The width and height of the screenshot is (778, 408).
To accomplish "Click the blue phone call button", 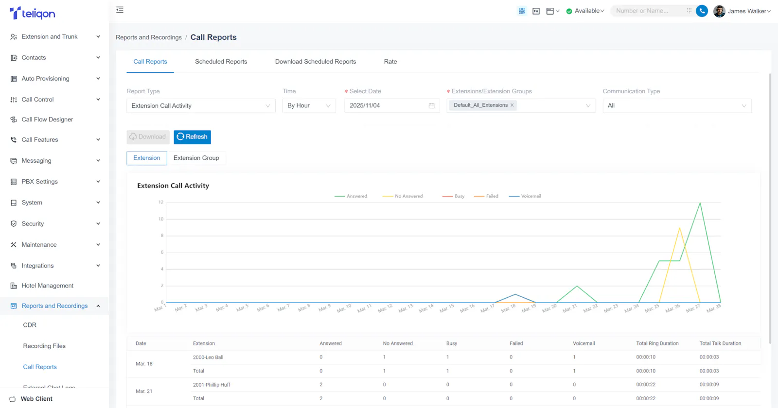I will (x=702, y=11).
